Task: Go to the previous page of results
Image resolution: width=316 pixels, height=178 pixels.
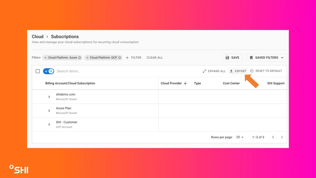Action: 273,137
